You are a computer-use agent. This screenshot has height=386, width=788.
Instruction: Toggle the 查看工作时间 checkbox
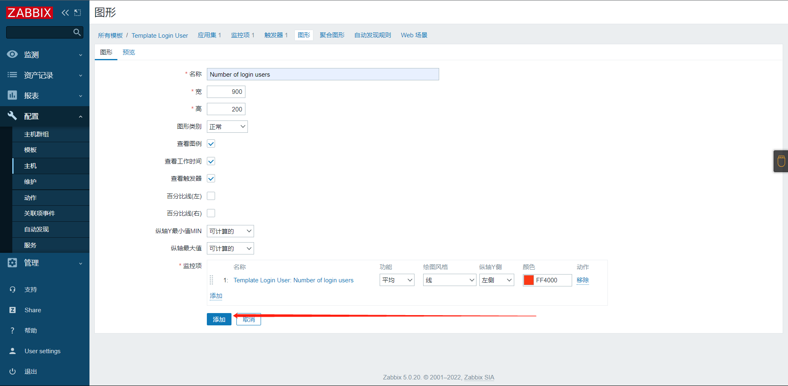pos(211,161)
